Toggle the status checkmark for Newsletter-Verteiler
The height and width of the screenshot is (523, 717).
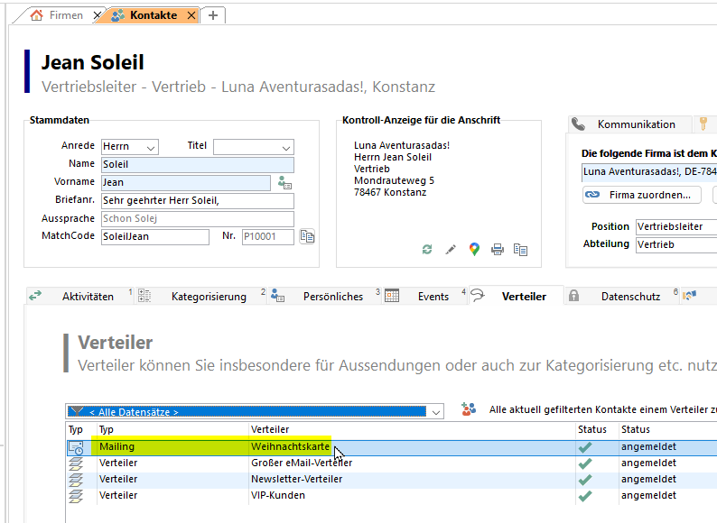[585, 479]
